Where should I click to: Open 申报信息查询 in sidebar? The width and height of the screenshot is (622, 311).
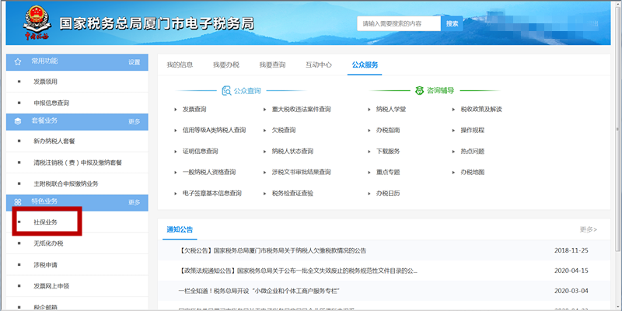coord(51,103)
